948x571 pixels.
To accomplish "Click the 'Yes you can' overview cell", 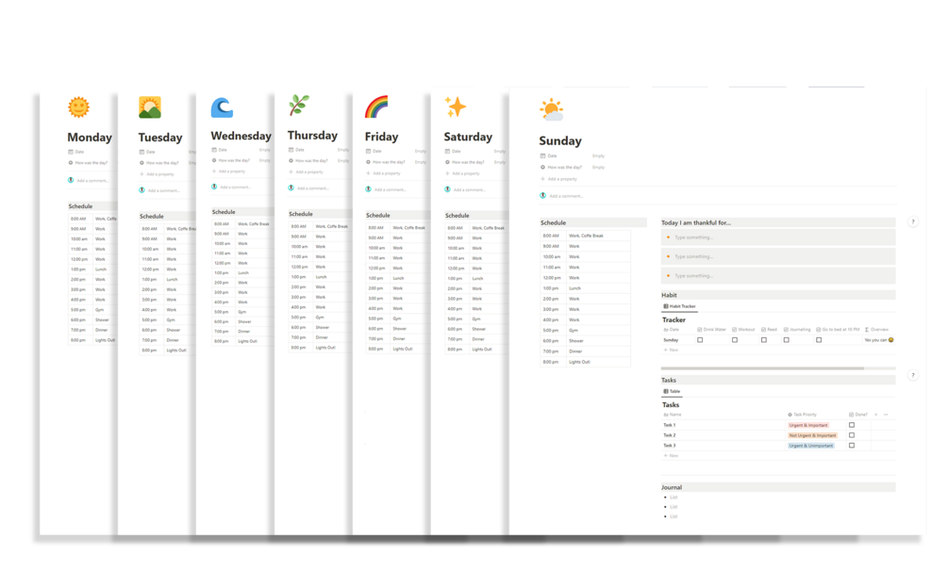I will pos(878,340).
